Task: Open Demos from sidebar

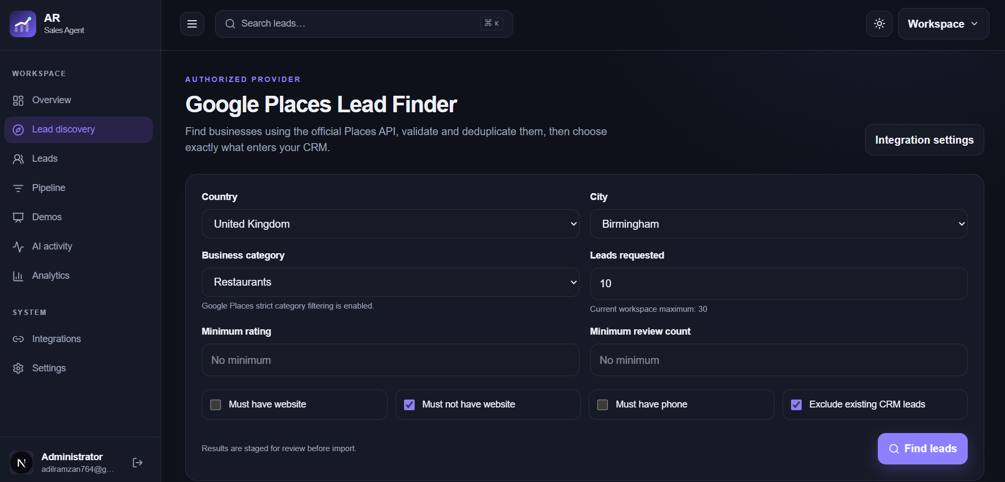Action: [78, 218]
